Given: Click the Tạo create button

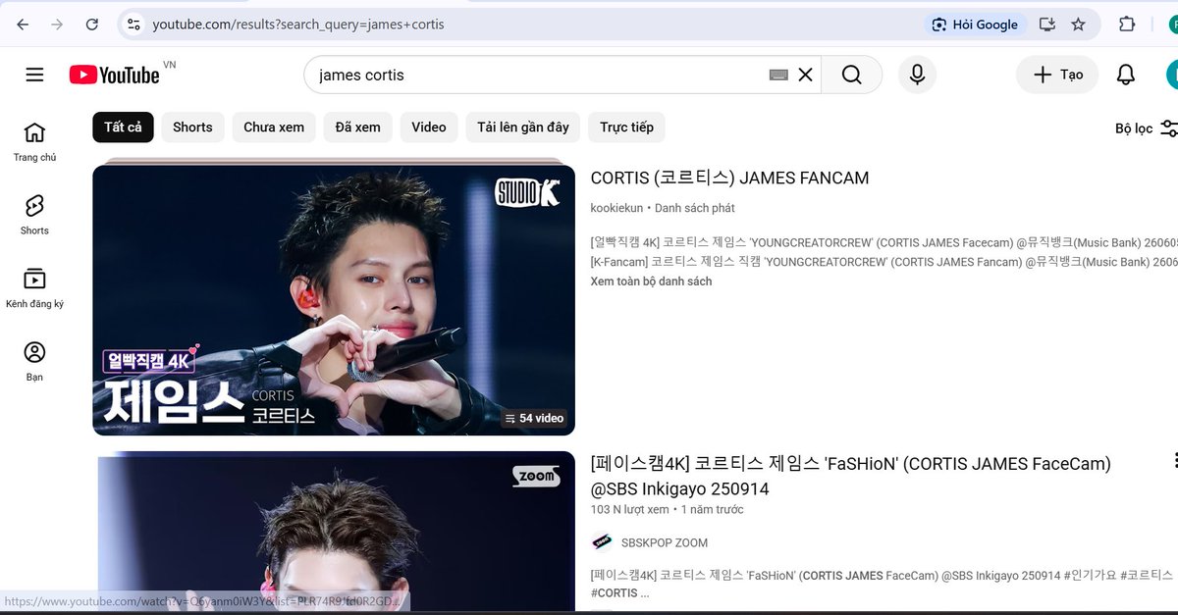Looking at the screenshot, I should [x=1056, y=75].
